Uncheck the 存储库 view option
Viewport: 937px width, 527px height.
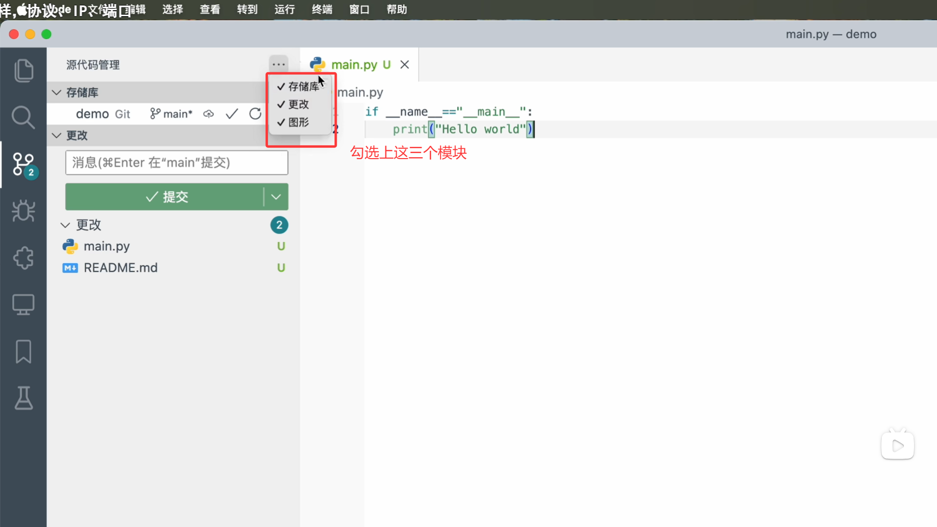pos(298,86)
